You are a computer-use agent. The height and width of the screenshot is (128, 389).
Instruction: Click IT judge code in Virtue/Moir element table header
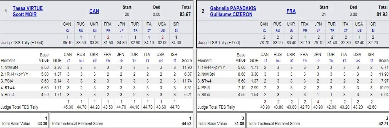pos(147,61)
